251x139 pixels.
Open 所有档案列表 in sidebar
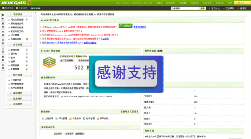coord(17,24)
